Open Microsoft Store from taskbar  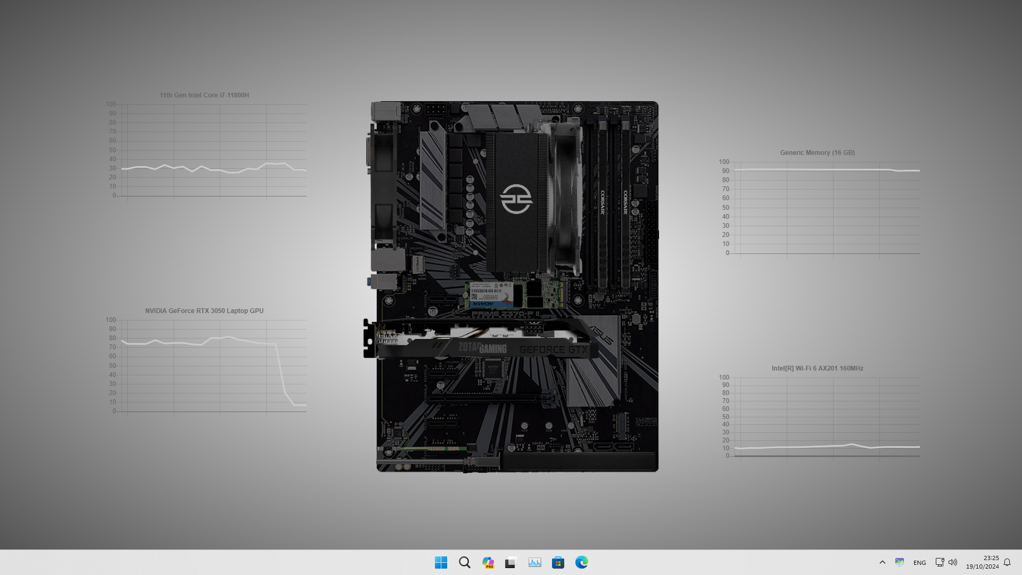[x=558, y=562]
